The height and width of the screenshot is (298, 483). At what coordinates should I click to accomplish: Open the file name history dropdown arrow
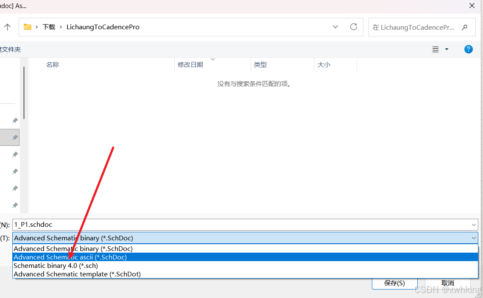click(474, 225)
